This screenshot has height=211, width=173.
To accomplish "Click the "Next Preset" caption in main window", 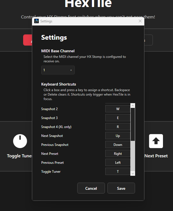I will click(x=156, y=156).
